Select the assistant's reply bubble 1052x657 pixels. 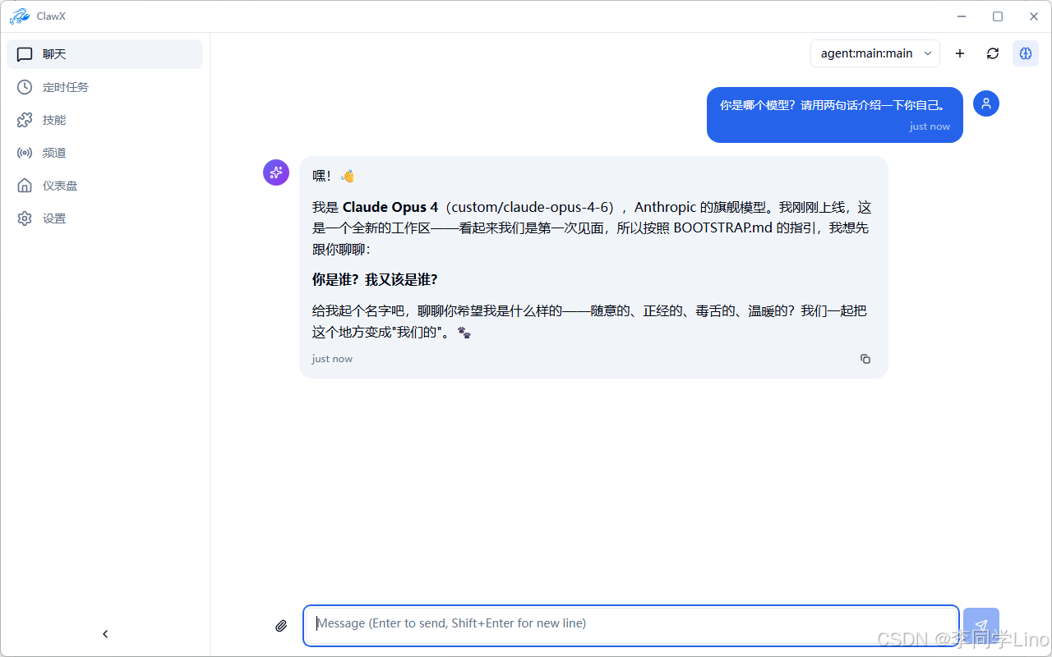click(593, 267)
